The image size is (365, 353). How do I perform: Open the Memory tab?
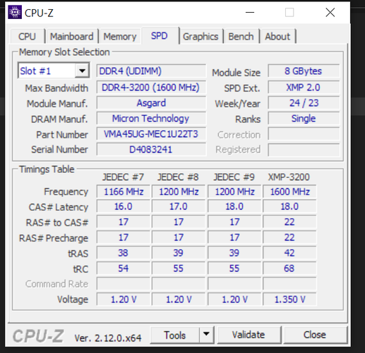(120, 37)
